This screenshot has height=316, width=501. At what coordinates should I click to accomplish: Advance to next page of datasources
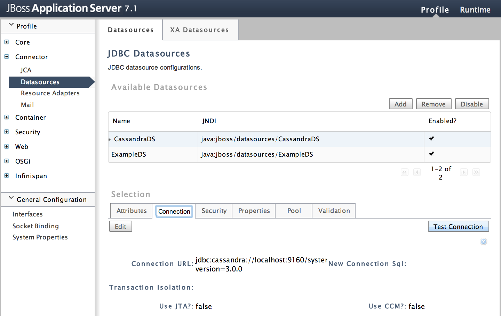(x=463, y=172)
